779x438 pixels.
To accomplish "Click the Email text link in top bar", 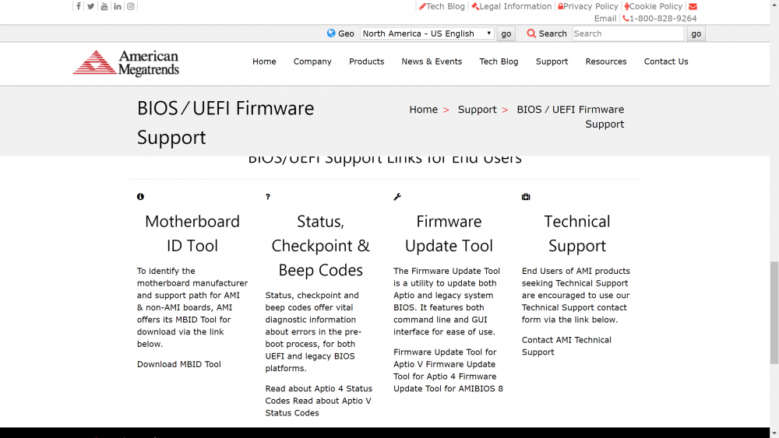I will point(605,19).
